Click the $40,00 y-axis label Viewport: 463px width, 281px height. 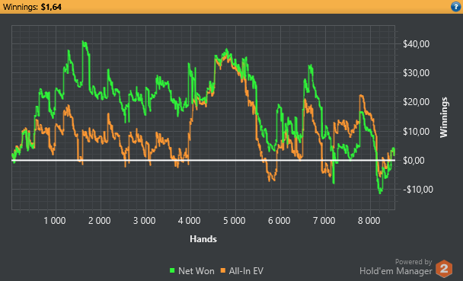tap(416, 44)
